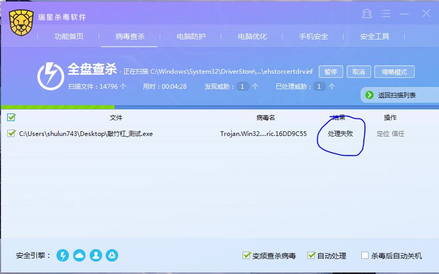Uncheck the 敲竹杠_测试.exe file checkbox
This screenshot has height=274, width=439.
(x=11, y=133)
